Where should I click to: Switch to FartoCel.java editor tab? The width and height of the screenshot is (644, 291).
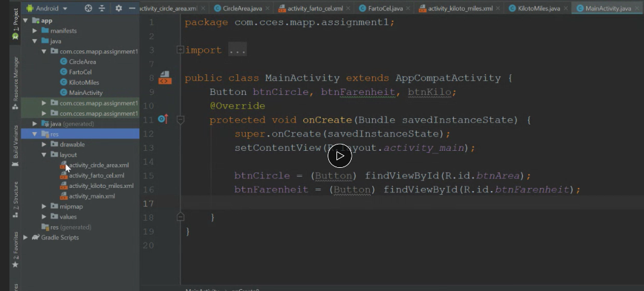pyautogui.click(x=385, y=8)
